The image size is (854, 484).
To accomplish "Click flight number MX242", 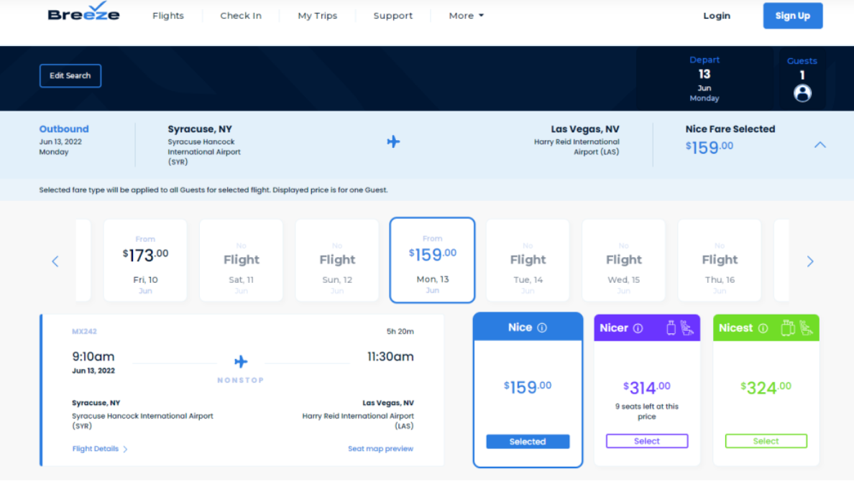I will [x=84, y=331].
